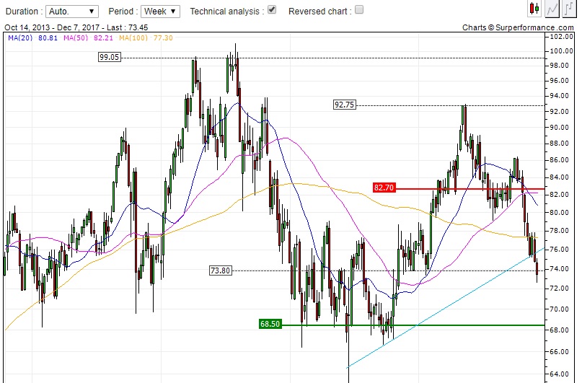Click the red 82.70 resistance label
Image resolution: width=582 pixels, height=383 pixels.
pyautogui.click(x=384, y=188)
